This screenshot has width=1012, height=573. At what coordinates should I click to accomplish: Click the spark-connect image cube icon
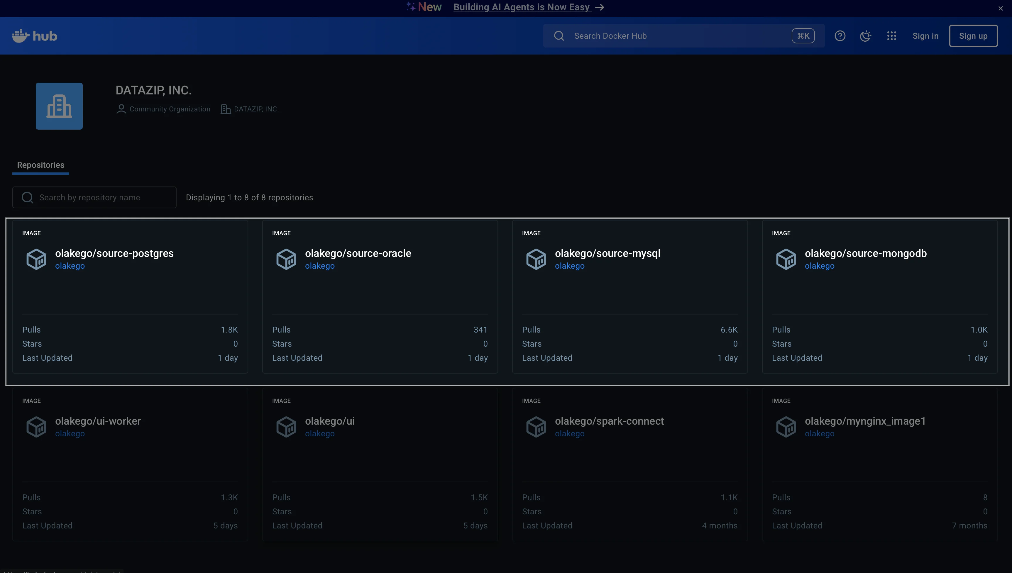tap(536, 427)
